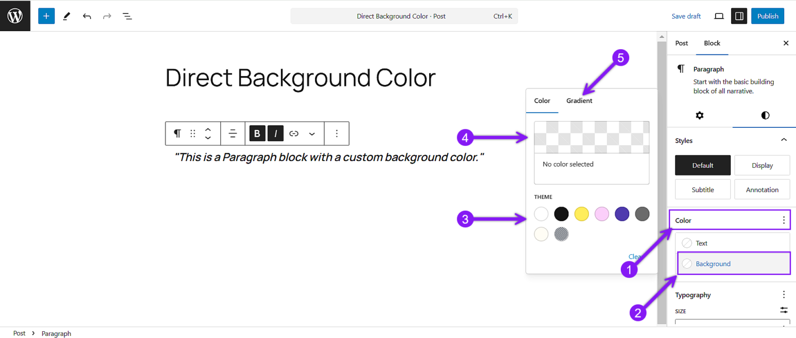Image resolution: width=796 pixels, height=338 pixels.
Task: Toggle italic formatting in the block toolbar
Action: pos(275,133)
